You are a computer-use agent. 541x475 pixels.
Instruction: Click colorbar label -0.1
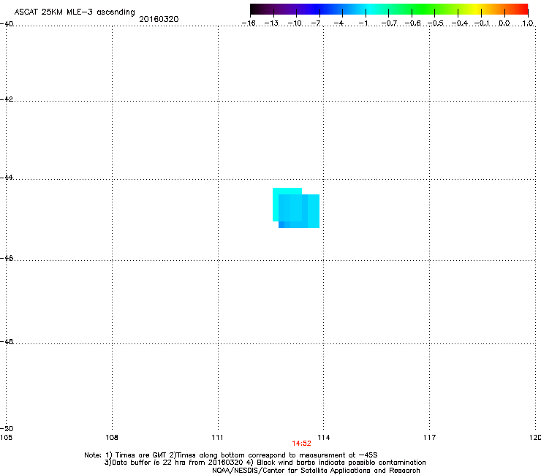click(482, 23)
